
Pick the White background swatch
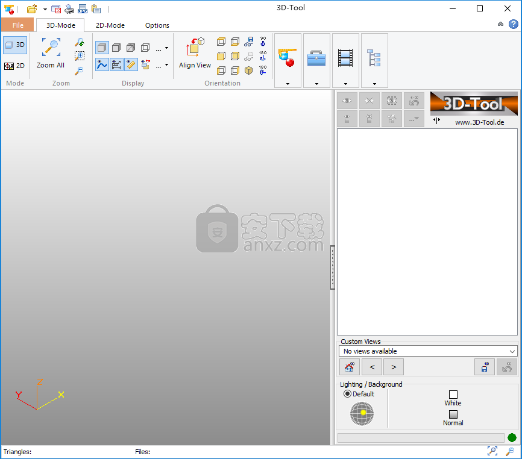pos(453,395)
